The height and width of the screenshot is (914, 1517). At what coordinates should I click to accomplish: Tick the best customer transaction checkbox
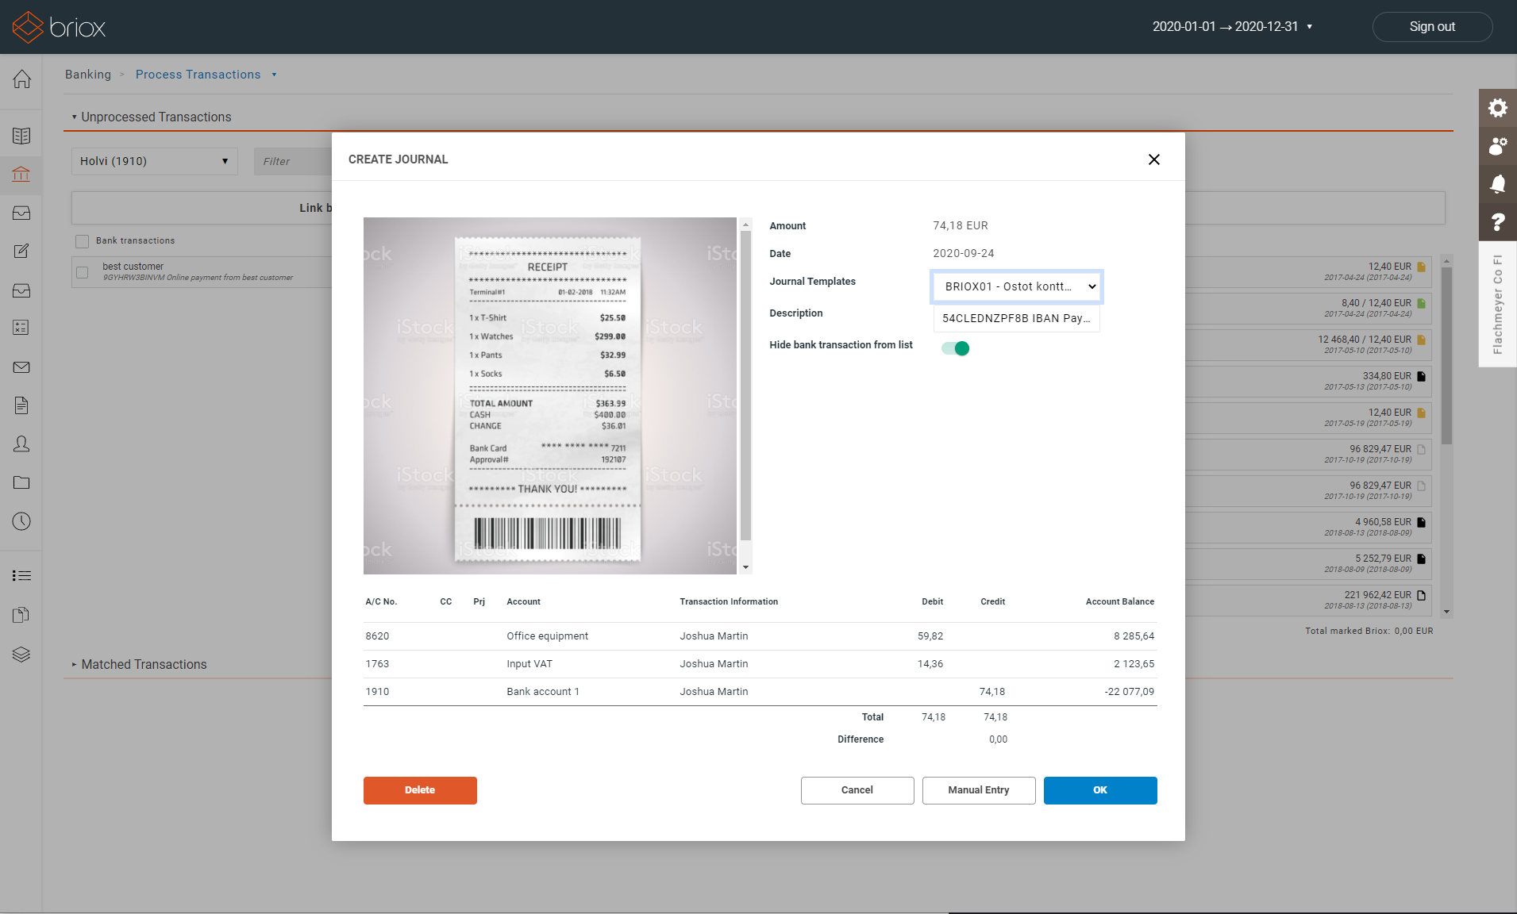pos(82,272)
